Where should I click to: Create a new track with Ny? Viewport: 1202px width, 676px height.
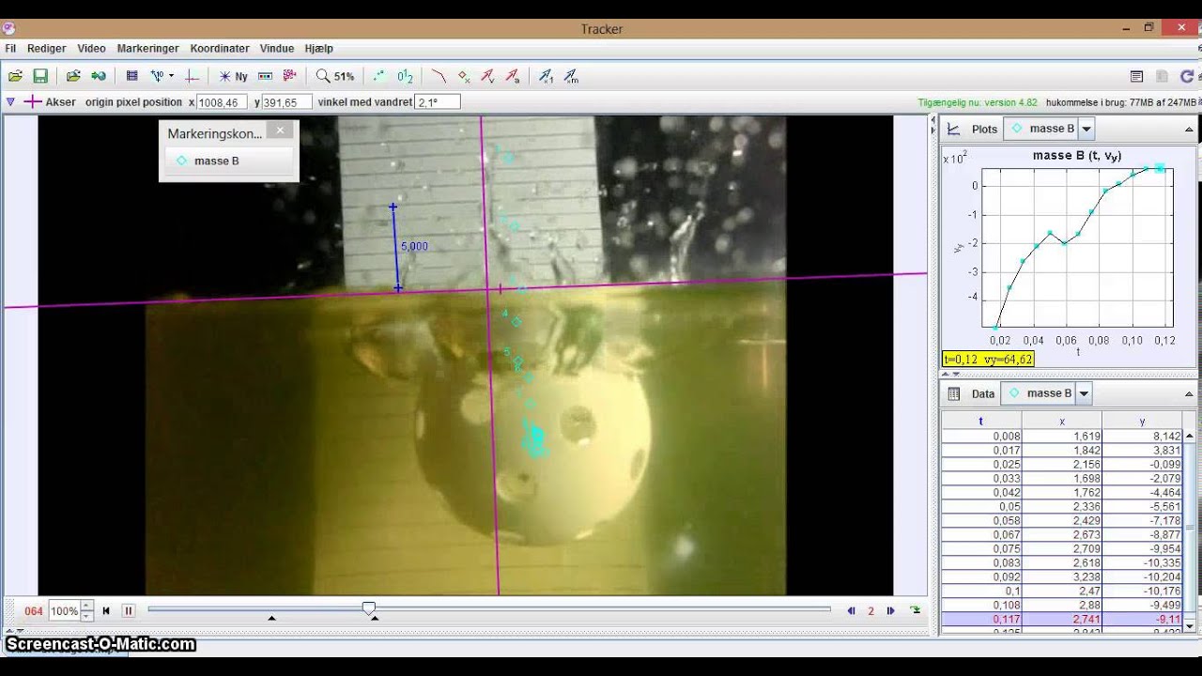pyautogui.click(x=233, y=76)
